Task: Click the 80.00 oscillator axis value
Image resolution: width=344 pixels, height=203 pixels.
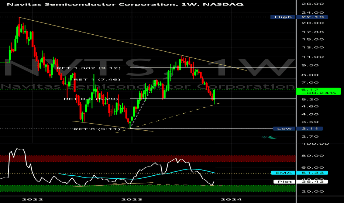Action: coord(313,156)
